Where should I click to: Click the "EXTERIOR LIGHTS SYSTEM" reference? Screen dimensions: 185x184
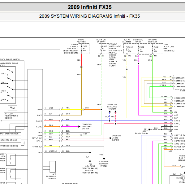(116, 138)
